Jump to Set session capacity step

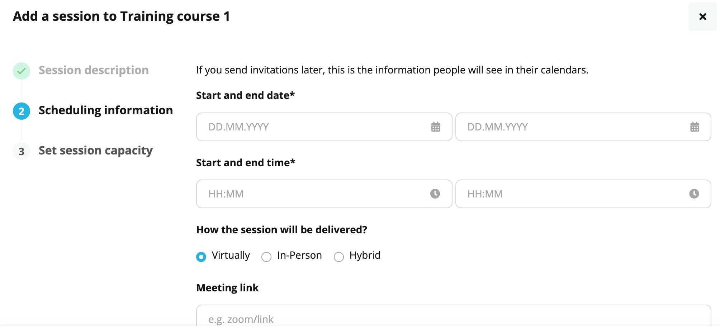[x=96, y=151]
